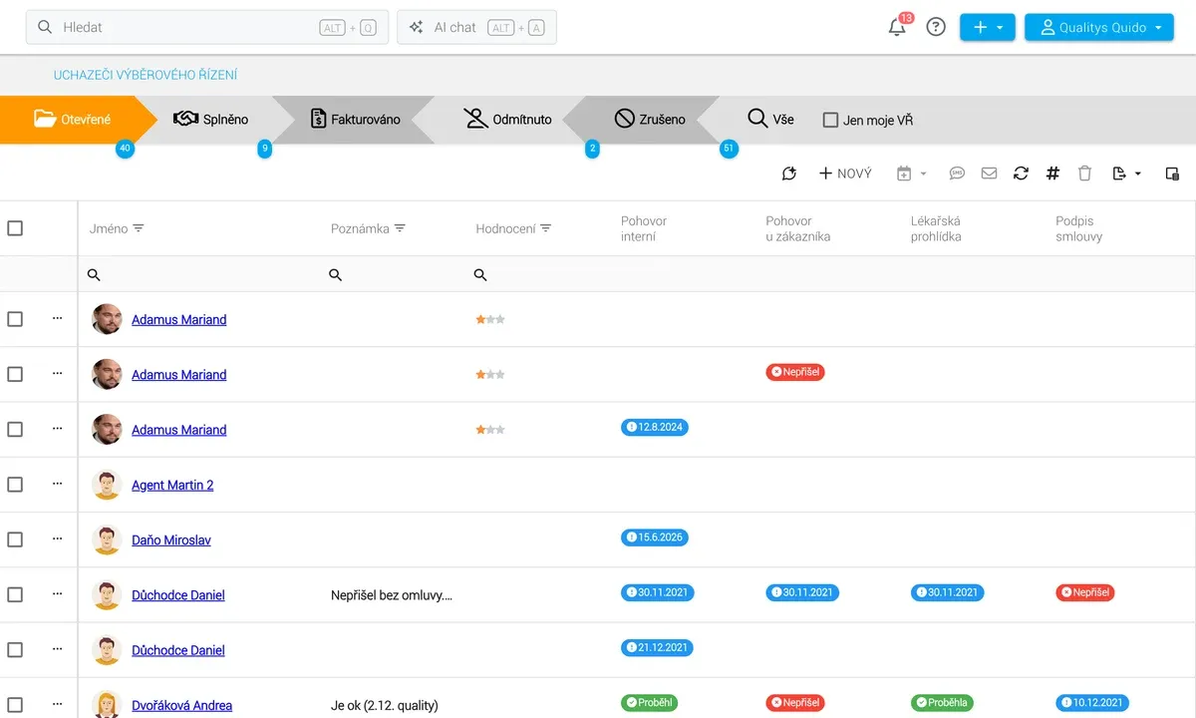Enable the Jen moje VŘ checkbox
The width and height of the screenshot is (1196, 718).
(830, 120)
